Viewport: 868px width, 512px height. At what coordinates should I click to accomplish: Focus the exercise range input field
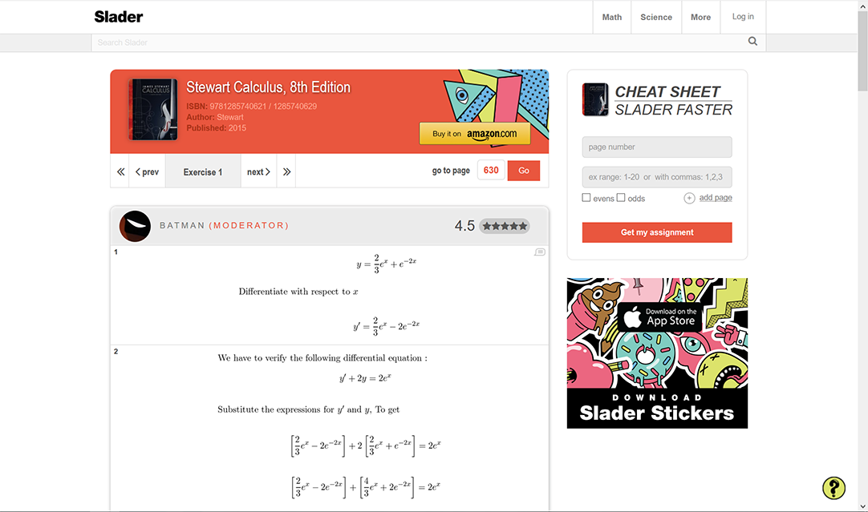[x=656, y=177]
